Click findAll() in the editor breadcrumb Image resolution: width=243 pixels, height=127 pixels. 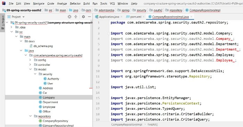pyautogui.click(x=153, y=125)
